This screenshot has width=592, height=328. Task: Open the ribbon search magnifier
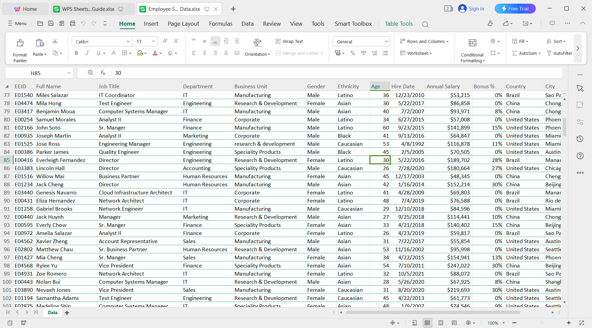425,24
